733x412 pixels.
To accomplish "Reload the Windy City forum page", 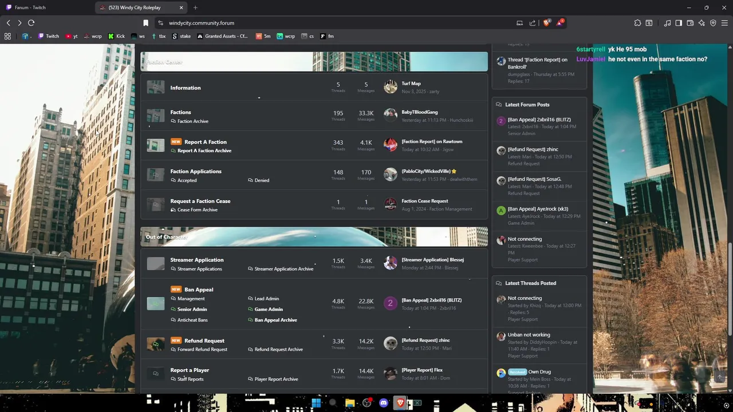I will click(31, 23).
